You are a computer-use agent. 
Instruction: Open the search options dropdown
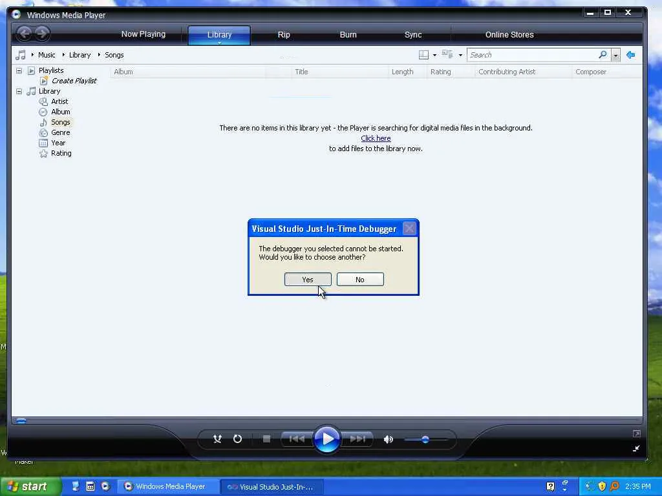(x=616, y=56)
